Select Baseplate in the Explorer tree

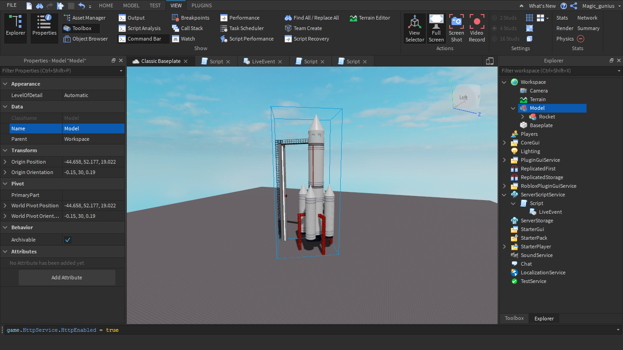(x=541, y=125)
